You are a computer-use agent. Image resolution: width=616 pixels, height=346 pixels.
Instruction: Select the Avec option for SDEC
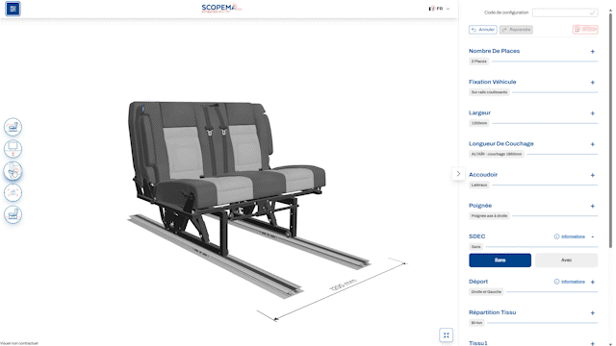tap(566, 260)
